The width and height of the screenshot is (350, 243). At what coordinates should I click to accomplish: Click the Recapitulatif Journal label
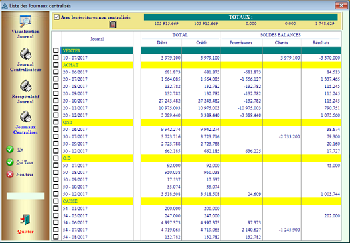[25, 99]
